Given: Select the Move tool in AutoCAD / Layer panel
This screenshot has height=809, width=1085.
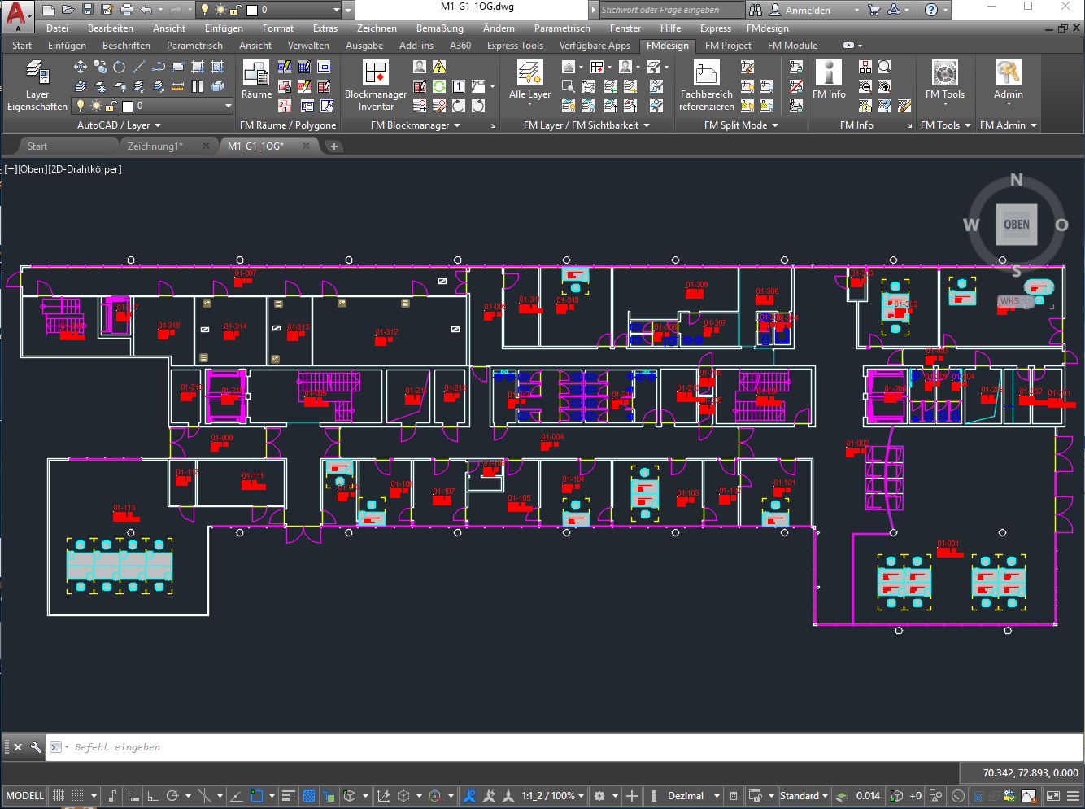Looking at the screenshot, I should click(x=81, y=67).
